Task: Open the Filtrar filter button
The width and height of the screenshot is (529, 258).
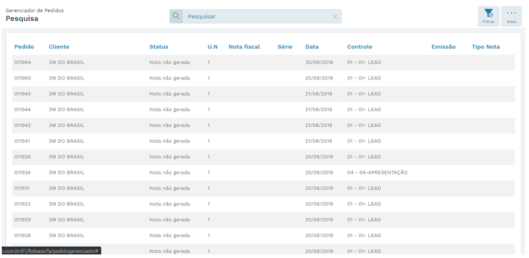Action: (x=489, y=17)
